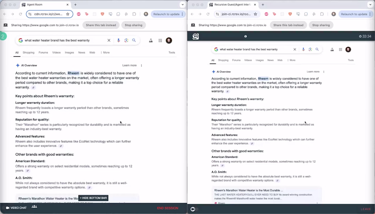Viewport: 375px width, 214px height.
Task: Open AI Overview options menu in right window
Action: pos(324,72)
